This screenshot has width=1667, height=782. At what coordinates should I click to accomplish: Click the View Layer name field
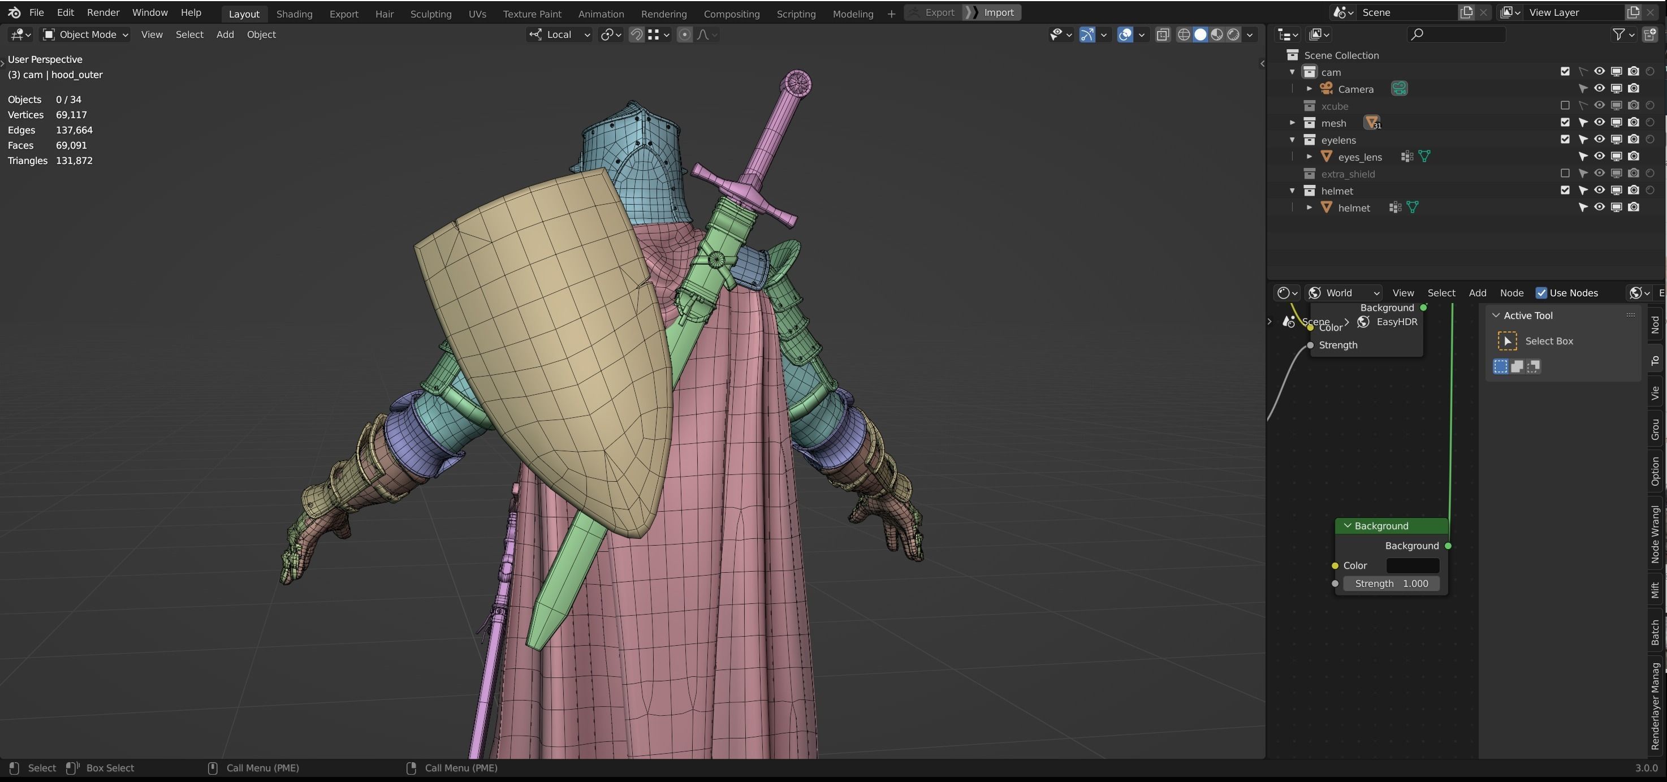tap(1574, 12)
